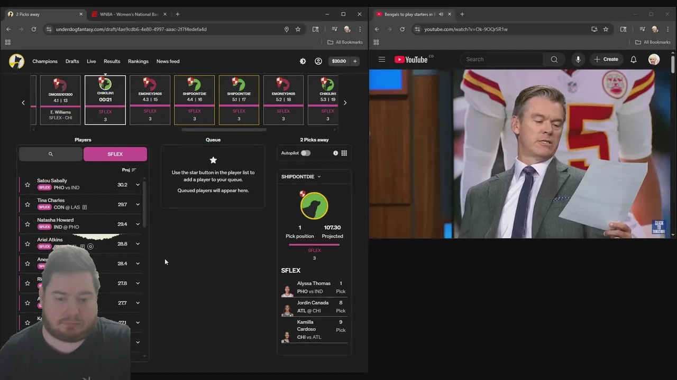Start YouTube voice search microphone
This screenshot has height=380, width=677.
click(x=578, y=60)
